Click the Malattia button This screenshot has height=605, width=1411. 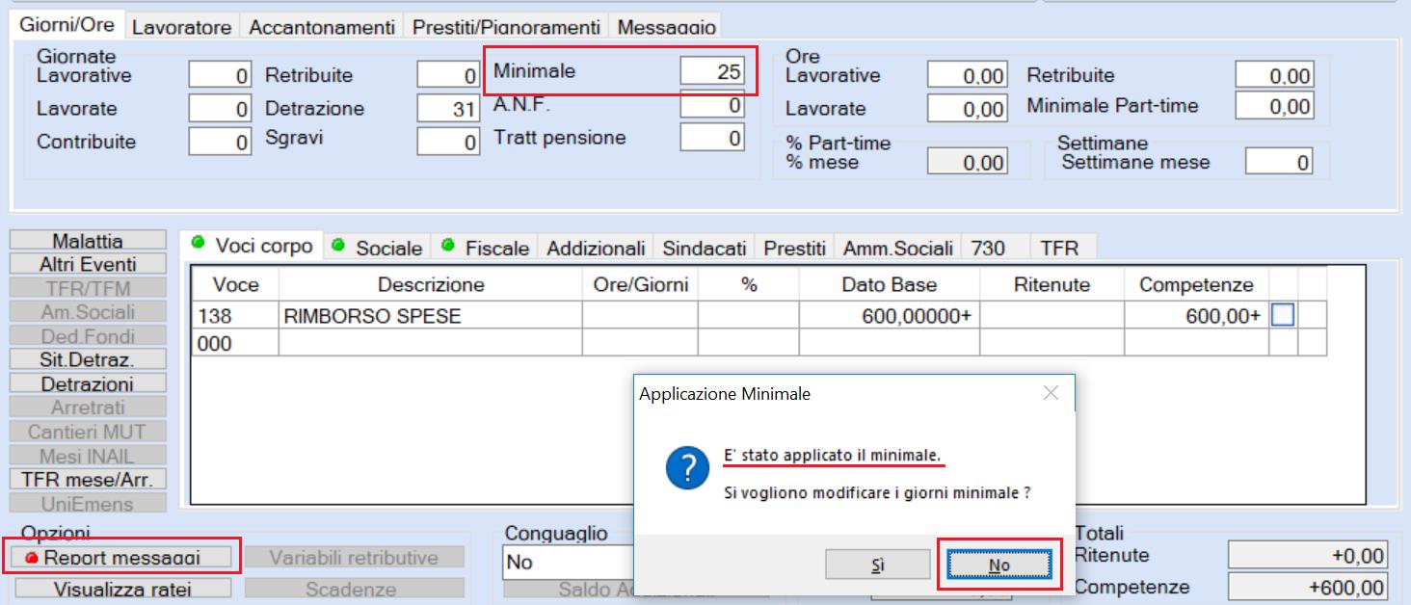tap(88, 241)
